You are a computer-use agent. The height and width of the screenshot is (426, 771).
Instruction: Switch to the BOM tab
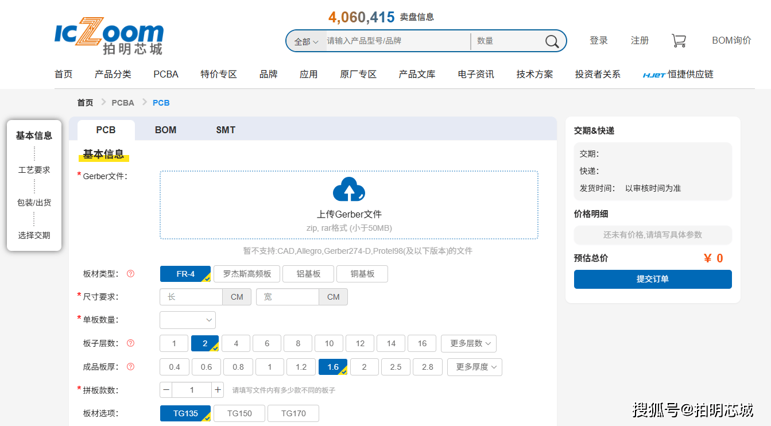[x=165, y=130]
